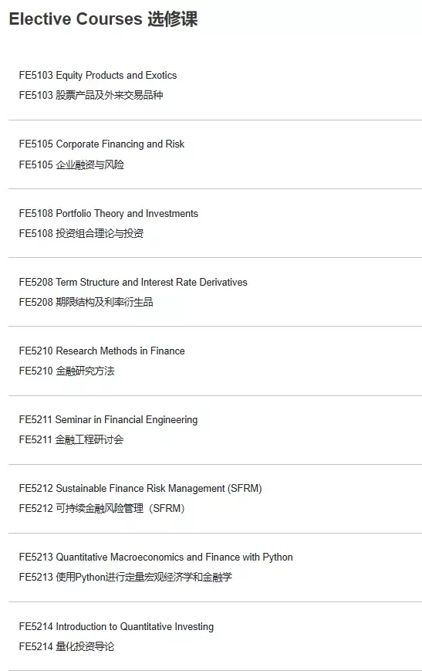Open FE5103 Equity Products and Exotics
Screen dimensions: 422x671
tap(98, 76)
